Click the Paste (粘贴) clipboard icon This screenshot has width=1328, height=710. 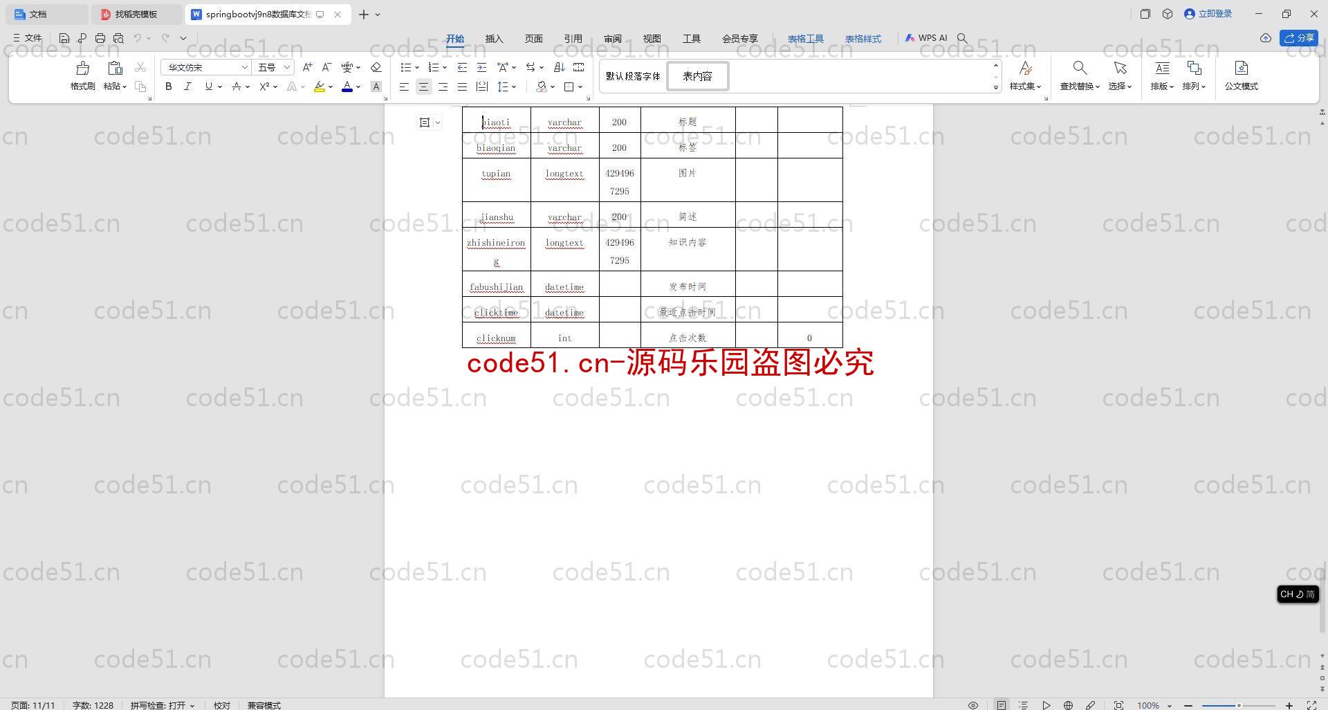[115, 68]
